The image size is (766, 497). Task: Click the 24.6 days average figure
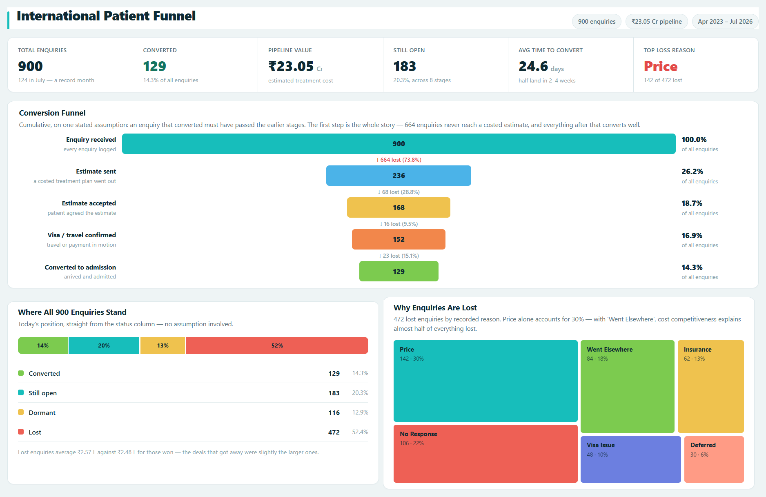(533, 66)
